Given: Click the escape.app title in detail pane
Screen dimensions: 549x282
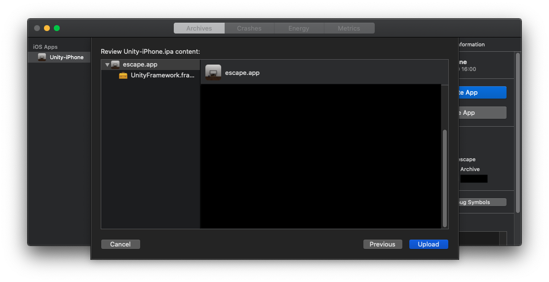Looking at the screenshot, I should tap(242, 72).
